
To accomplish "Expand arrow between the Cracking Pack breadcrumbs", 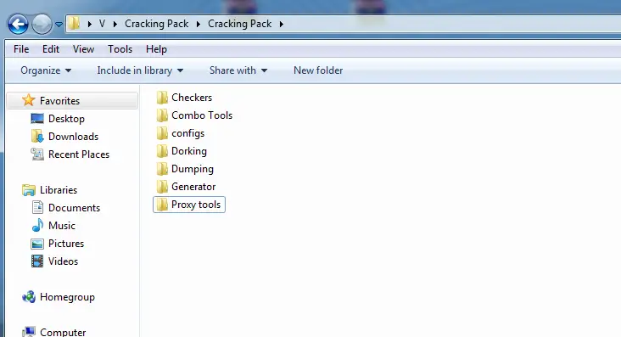I will point(198,24).
